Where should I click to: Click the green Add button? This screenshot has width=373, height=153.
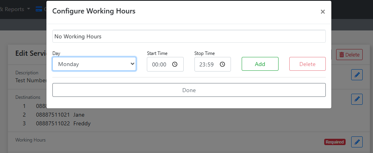pos(260,64)
